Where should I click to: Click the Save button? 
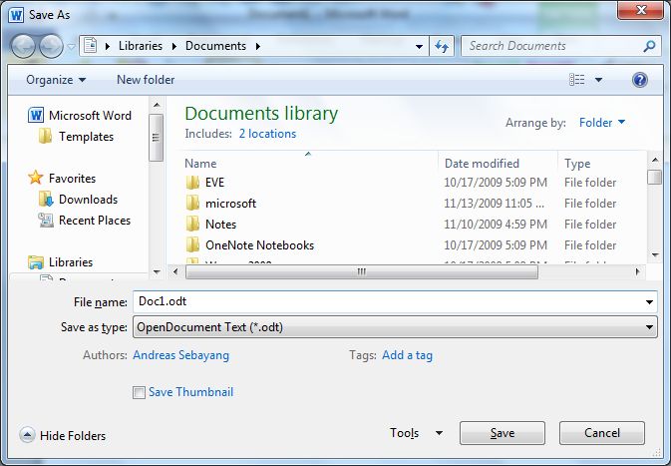[503, 433]
